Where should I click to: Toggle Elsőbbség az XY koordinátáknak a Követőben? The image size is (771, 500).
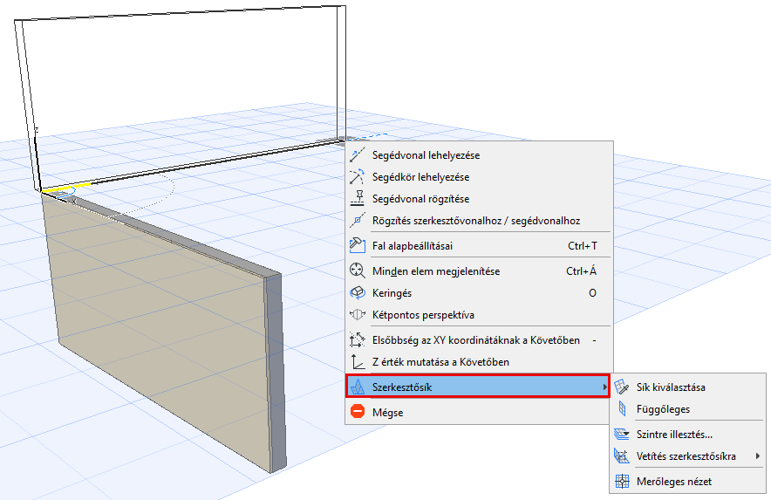480,340
